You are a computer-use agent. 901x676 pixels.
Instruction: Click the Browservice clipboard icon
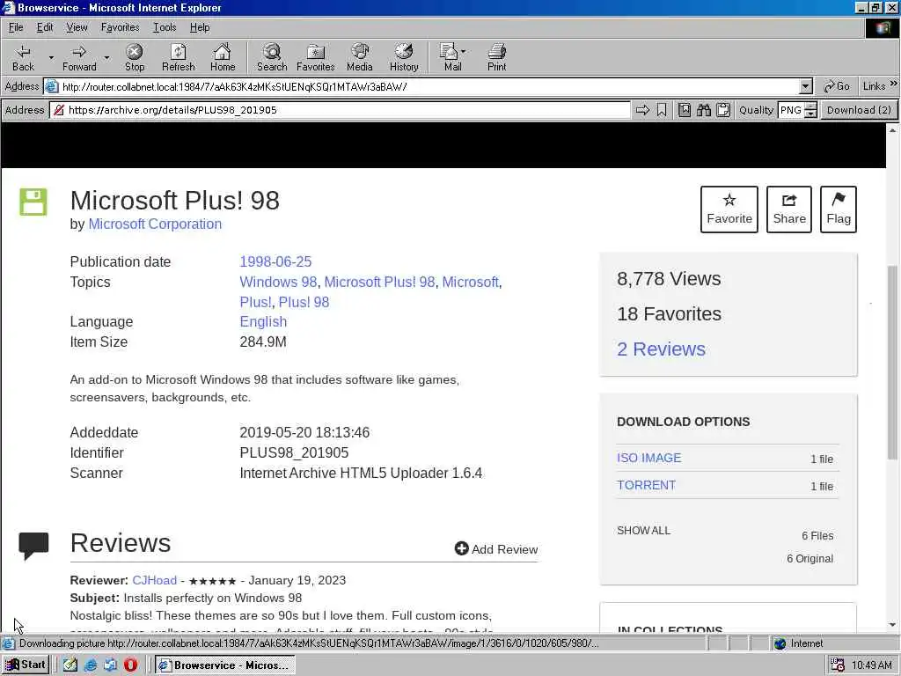click(x=723, y=110)
